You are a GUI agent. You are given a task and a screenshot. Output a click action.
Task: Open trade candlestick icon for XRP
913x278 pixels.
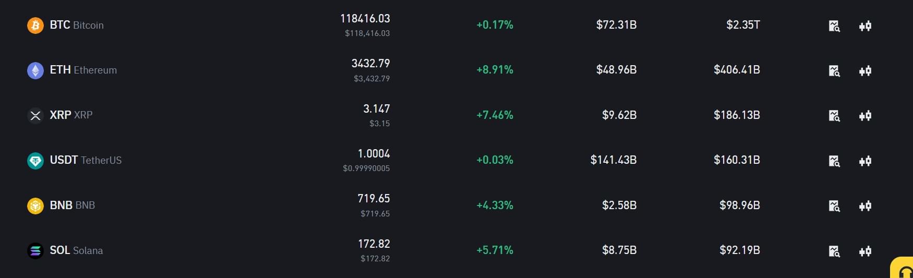865,115
